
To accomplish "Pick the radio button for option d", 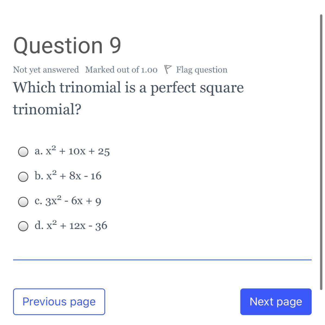I will (x=23, y=226).
